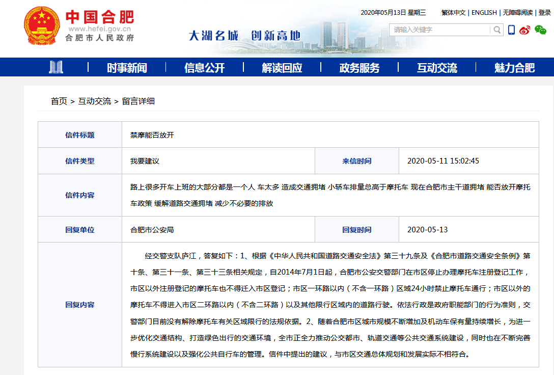Image resolution: width=554 pixels, height=375 pixels.
Task: Click the letter content paragraph starting 路上很多开车上班
Action: 330,195
